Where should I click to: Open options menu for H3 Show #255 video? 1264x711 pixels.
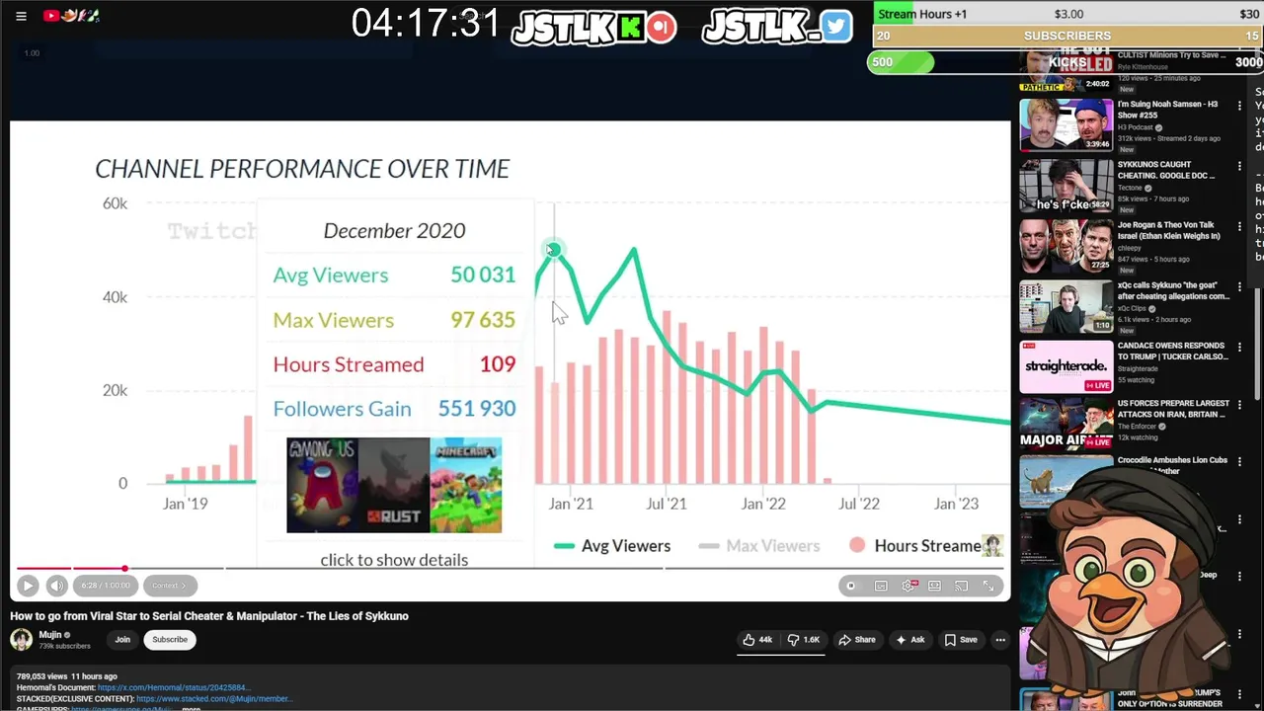[1239, 106]
